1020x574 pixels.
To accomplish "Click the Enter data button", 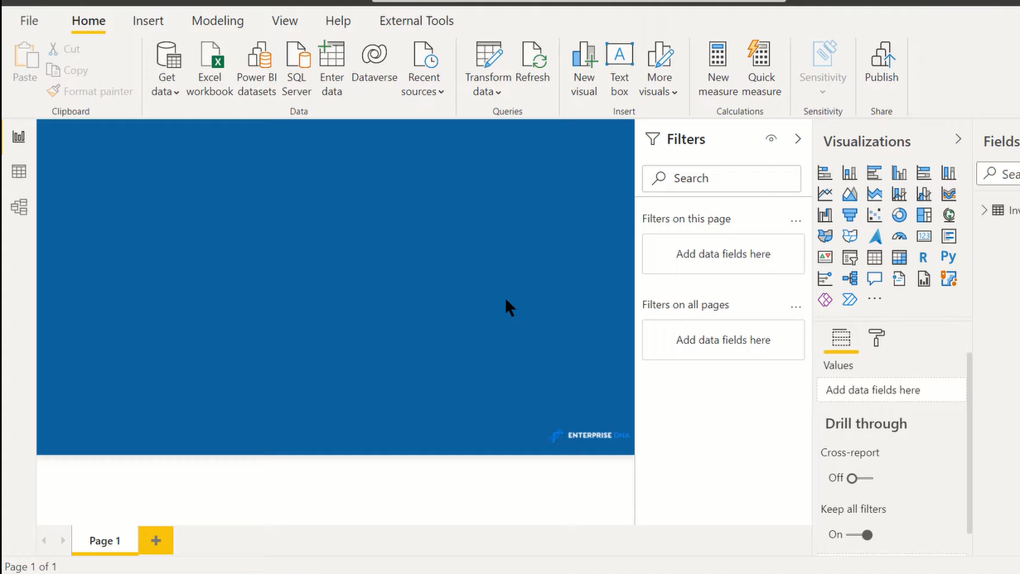I will [x=331, y=69].
